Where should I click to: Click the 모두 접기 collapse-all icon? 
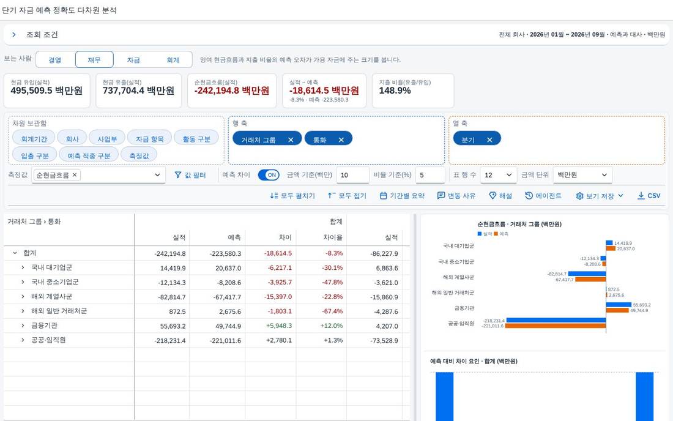click(332, 196)
